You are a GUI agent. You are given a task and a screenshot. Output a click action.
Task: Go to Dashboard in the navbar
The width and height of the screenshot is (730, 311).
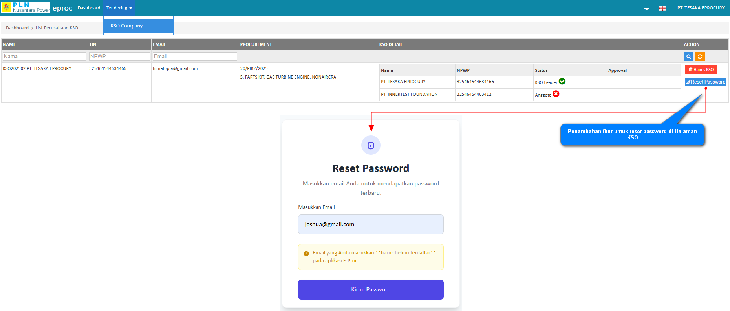89,8
